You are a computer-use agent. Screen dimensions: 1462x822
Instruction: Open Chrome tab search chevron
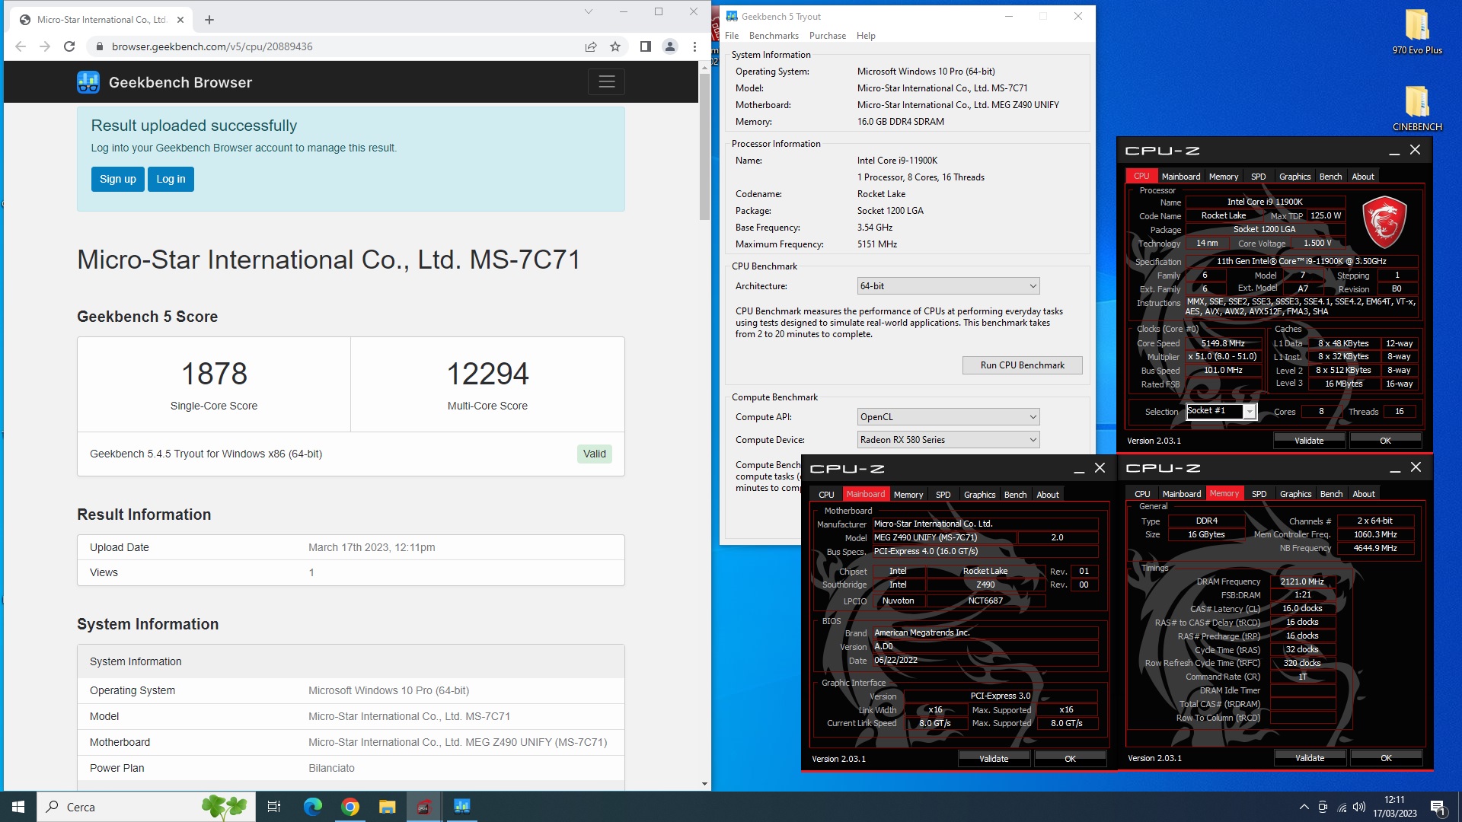click(588, 11)
